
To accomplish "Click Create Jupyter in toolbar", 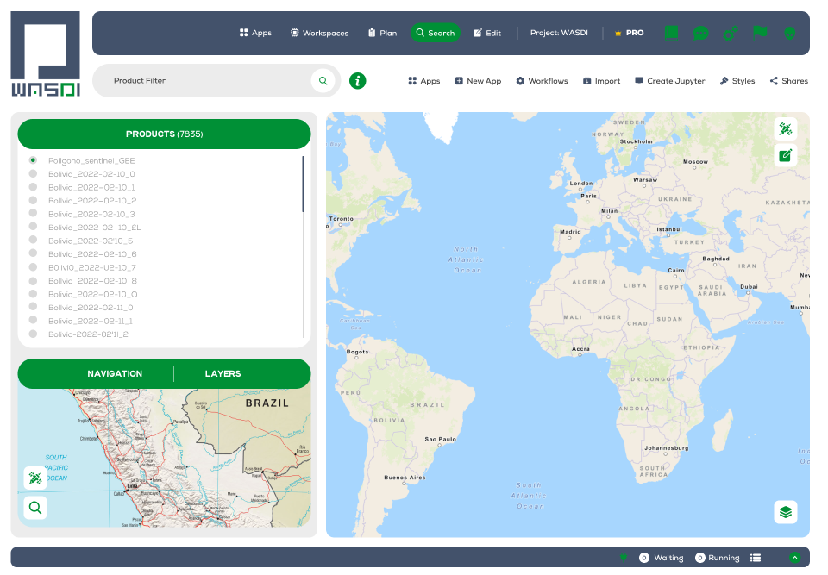I will 669,81.
